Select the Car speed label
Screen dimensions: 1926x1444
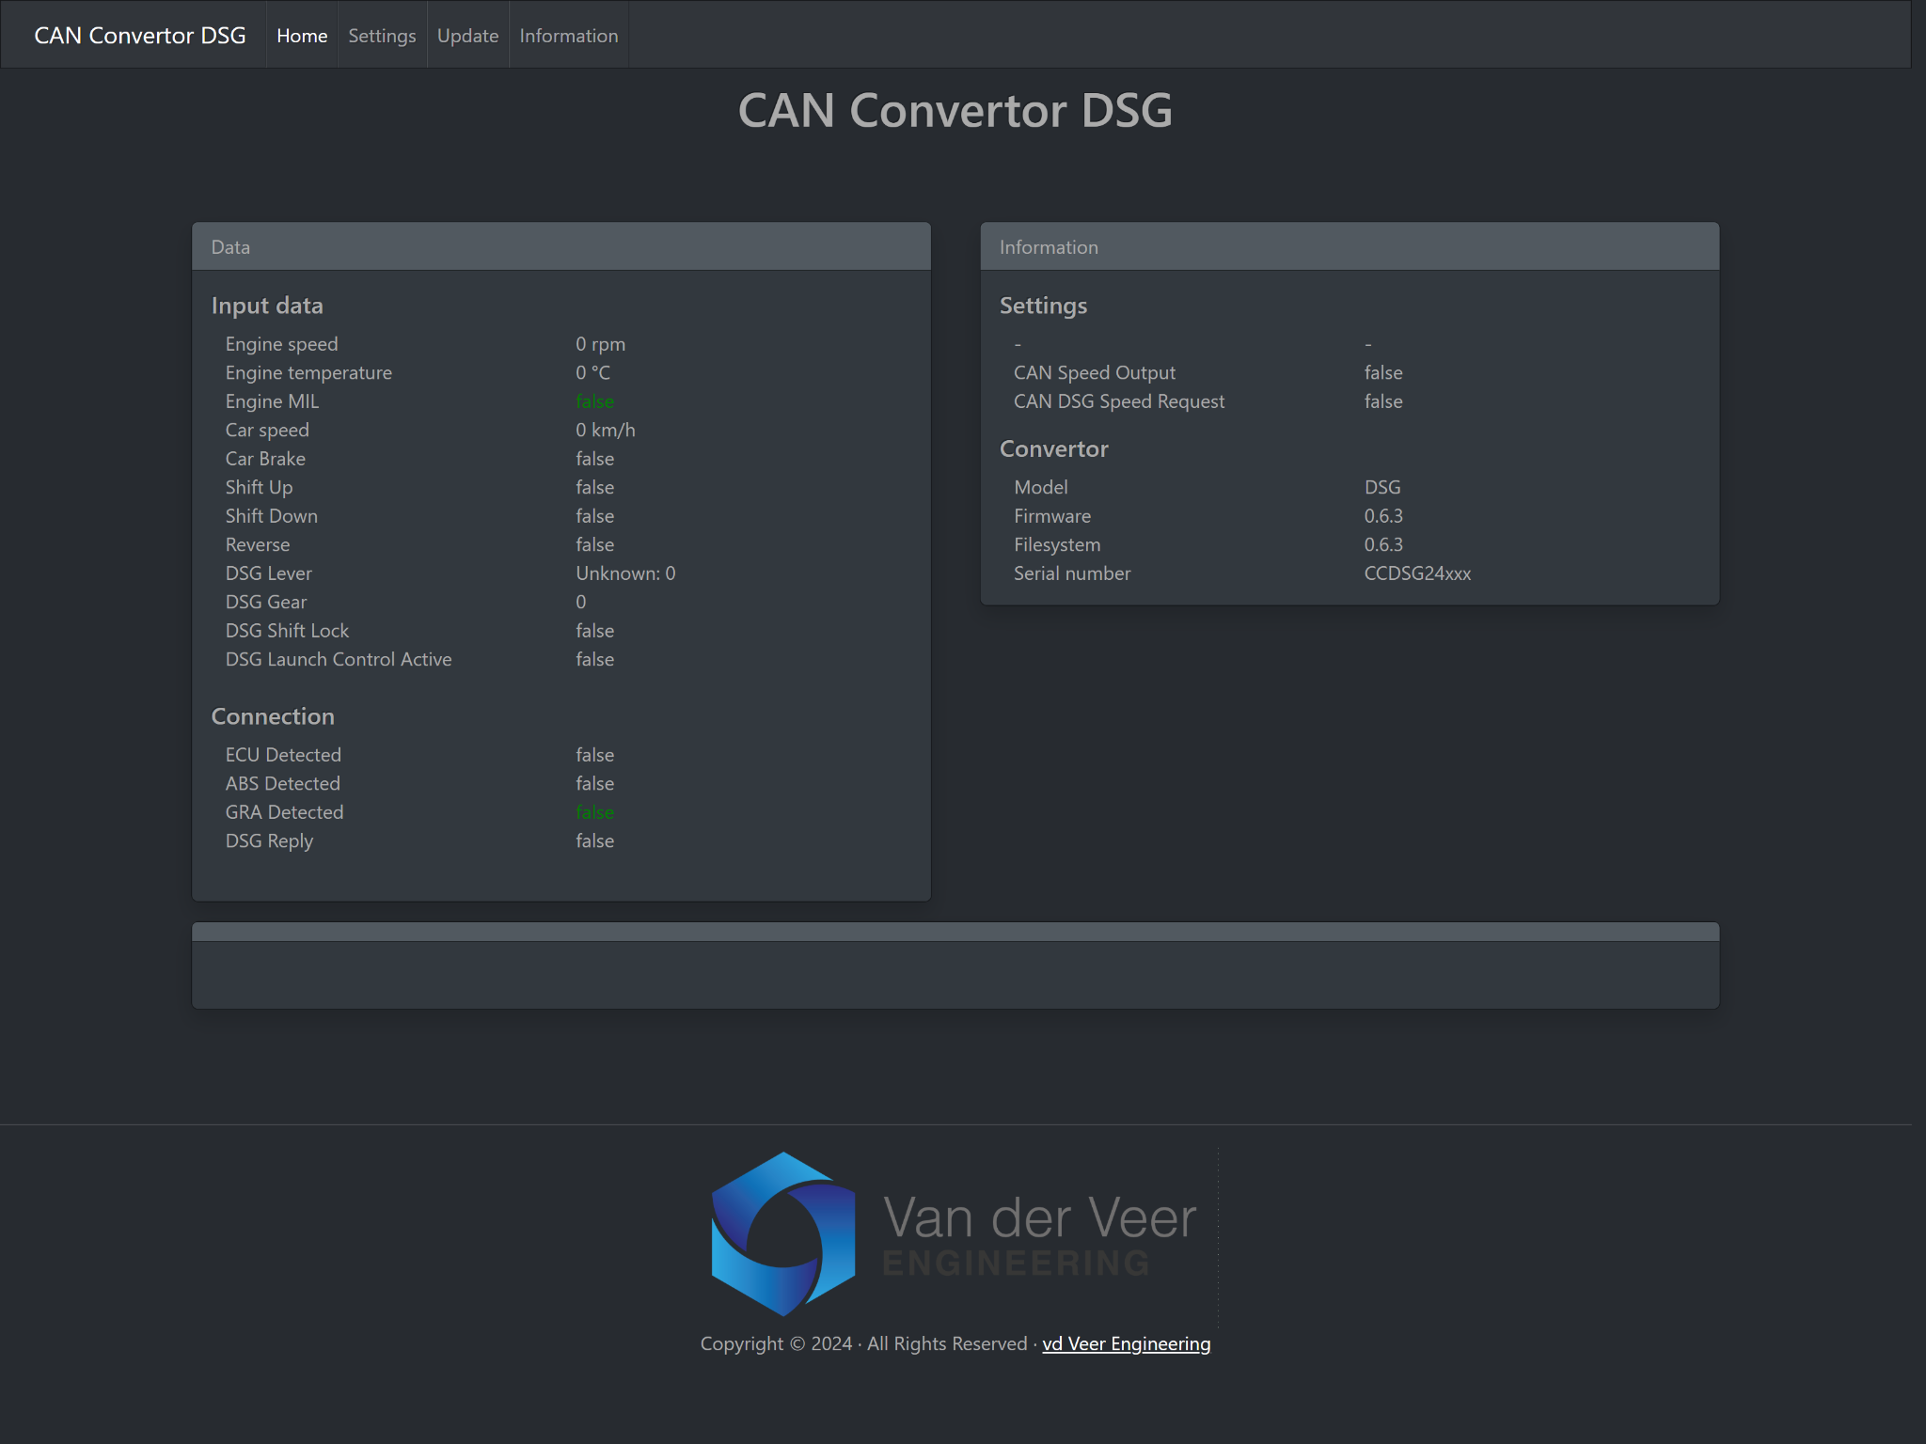pyautogui.click(x=267, y=430)
